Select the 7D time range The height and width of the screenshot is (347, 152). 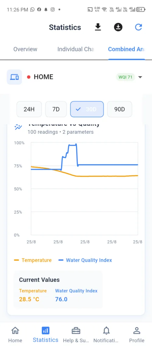56,109
